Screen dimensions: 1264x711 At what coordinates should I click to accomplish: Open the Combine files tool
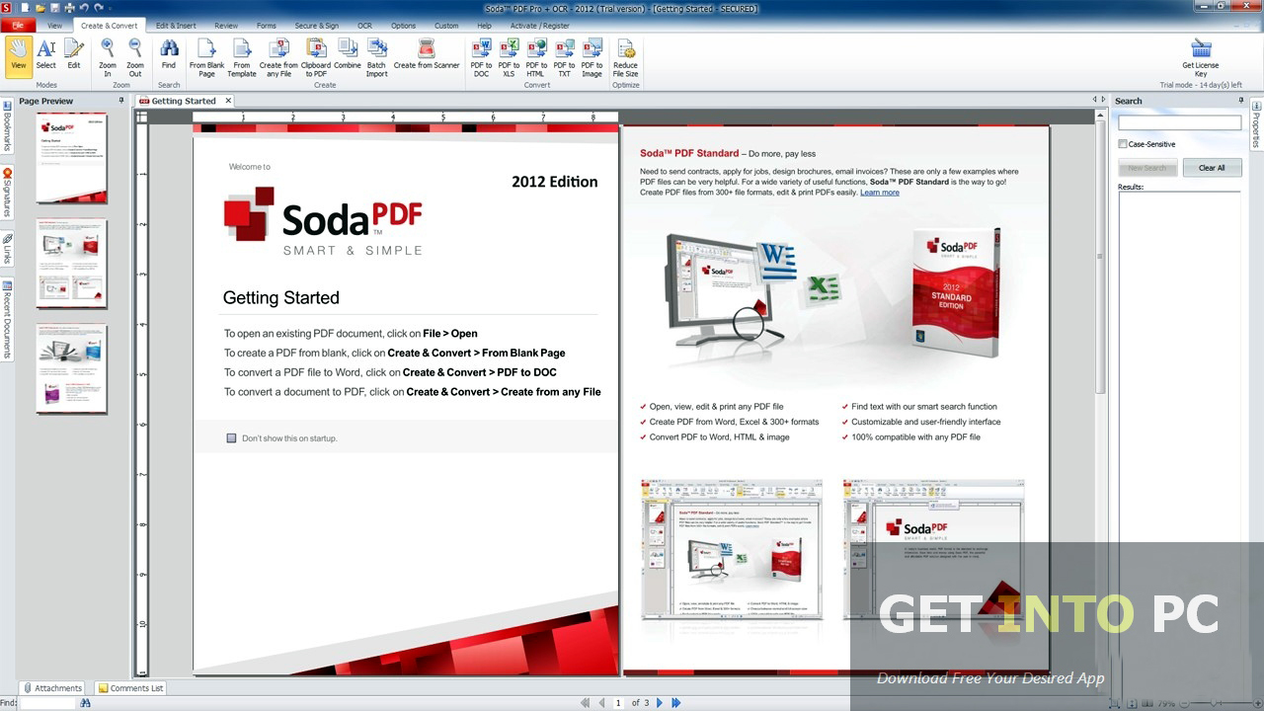click(348, 55)
